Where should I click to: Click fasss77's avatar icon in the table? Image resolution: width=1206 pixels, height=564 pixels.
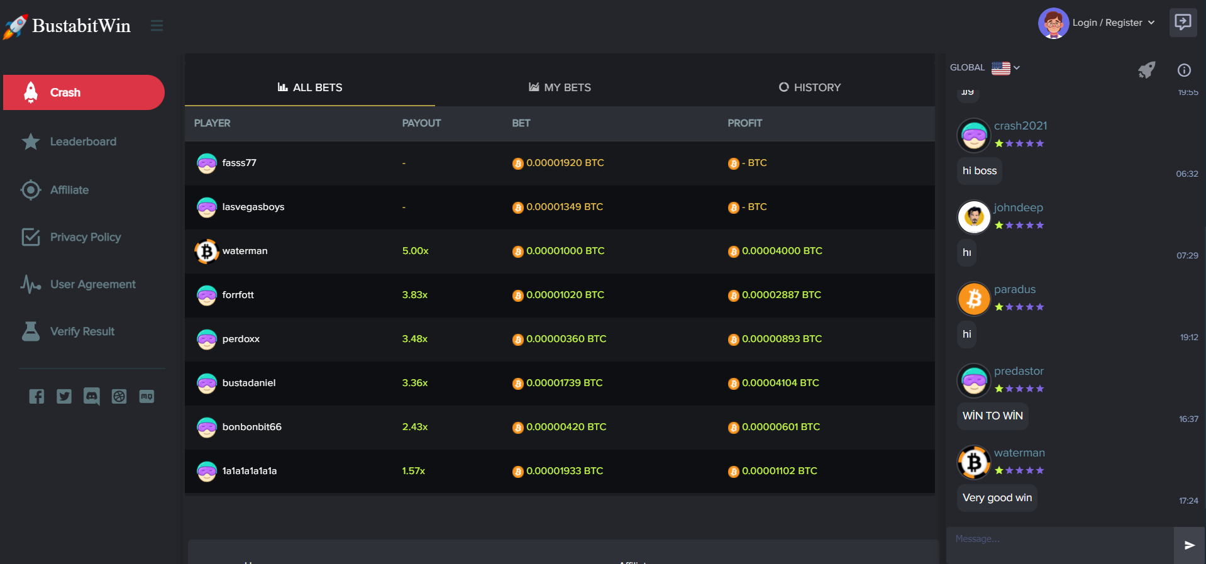(207, 163)
